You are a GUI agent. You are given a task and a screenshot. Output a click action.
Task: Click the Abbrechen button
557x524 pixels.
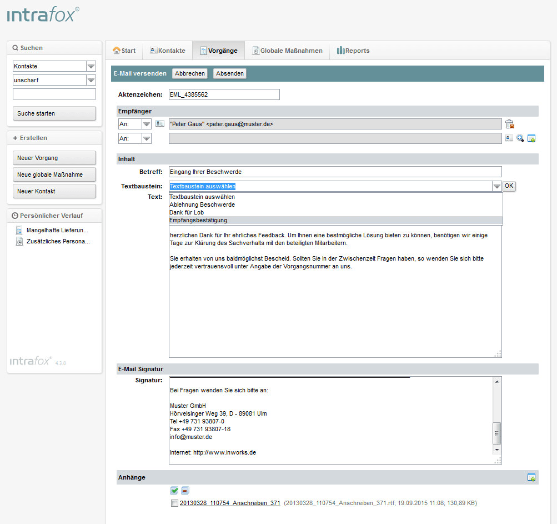point(190,73)
